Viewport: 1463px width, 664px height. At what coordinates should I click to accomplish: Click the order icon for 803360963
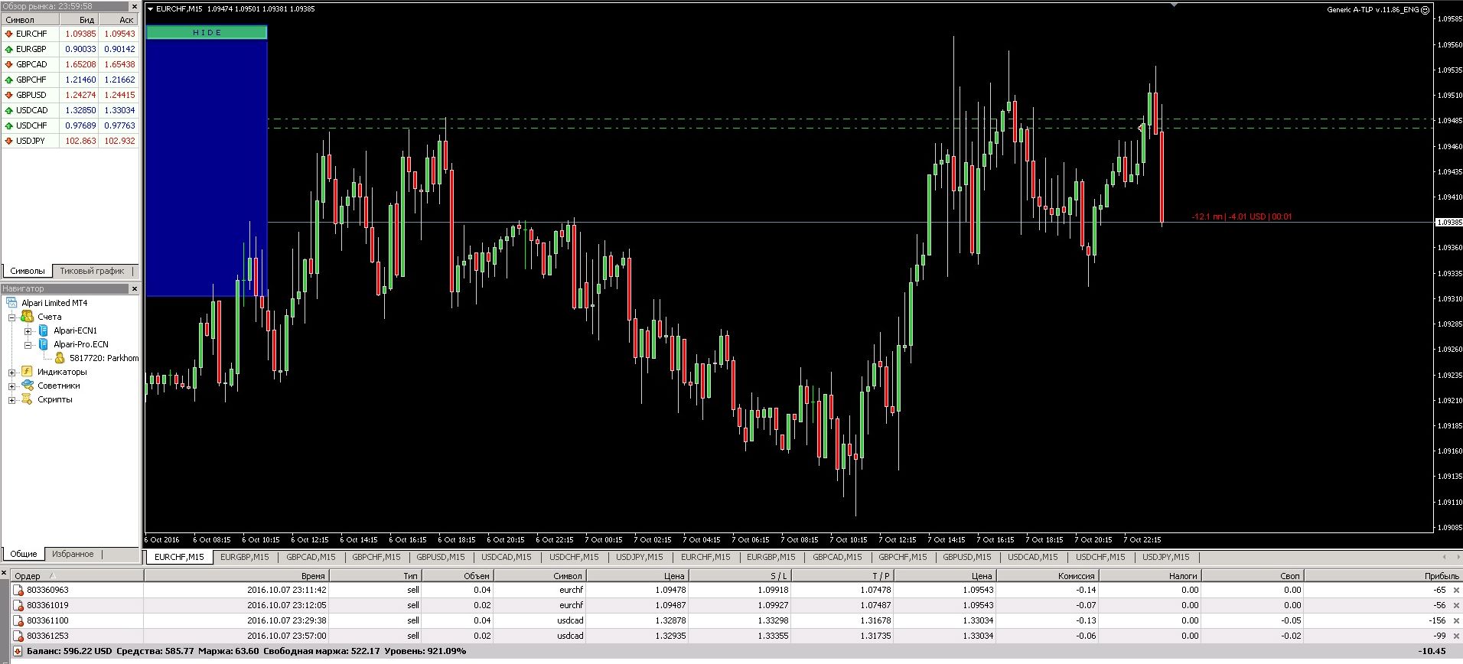(19, 590)
